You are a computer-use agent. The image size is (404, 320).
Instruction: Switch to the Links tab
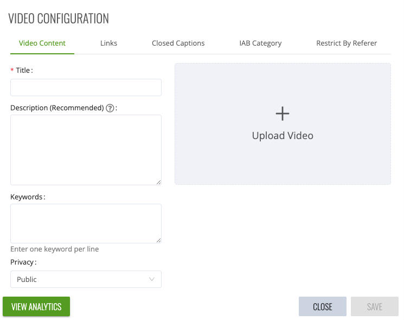(x=108, y=43)
